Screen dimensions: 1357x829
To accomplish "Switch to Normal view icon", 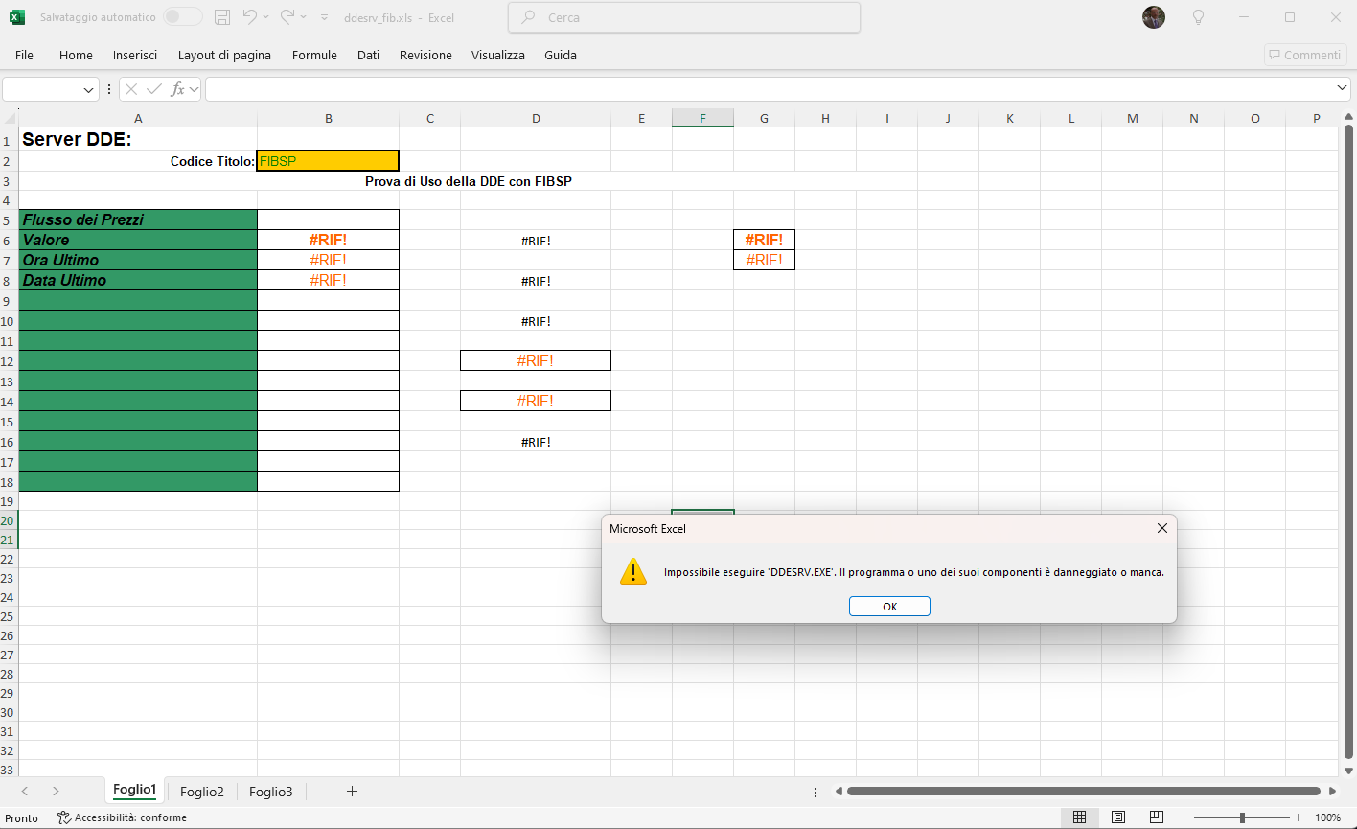I will pyautogui.click(x=1079, y=817).
